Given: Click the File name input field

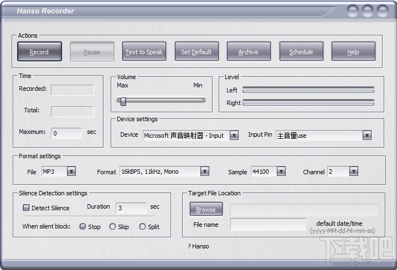Looking at the screenshot, I should tap(268, 224).
